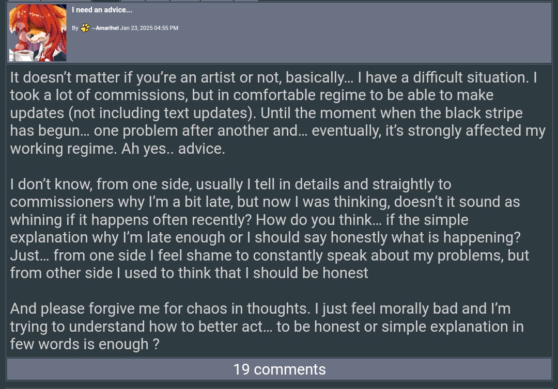The image size is (558, 389).
Task: Click the line starting "trying to understand how"
Action: point(267,327)
